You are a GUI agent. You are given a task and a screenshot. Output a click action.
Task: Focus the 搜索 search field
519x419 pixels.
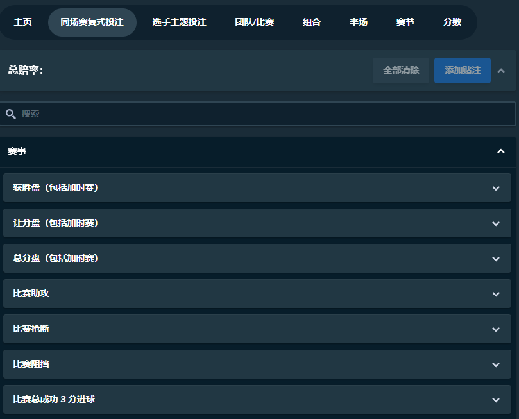point(258,114)
